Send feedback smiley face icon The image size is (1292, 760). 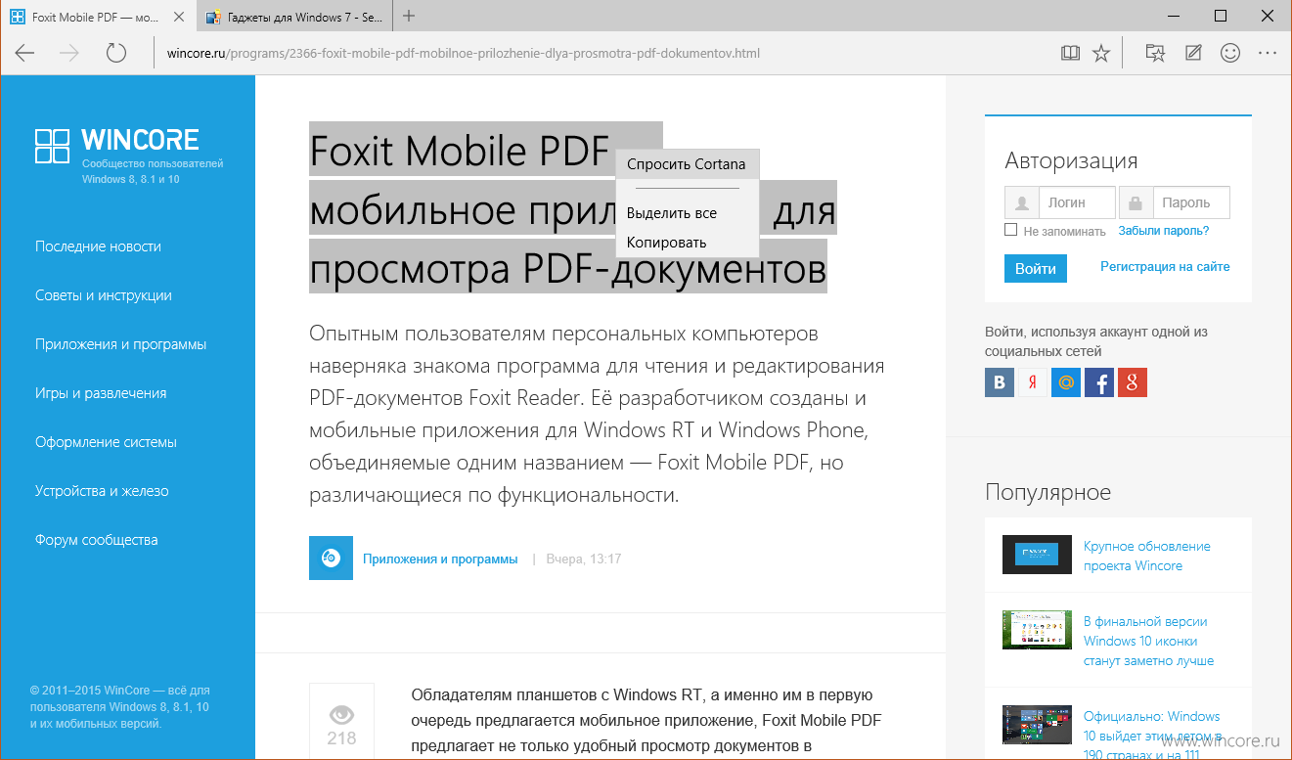click(1230, 53)
